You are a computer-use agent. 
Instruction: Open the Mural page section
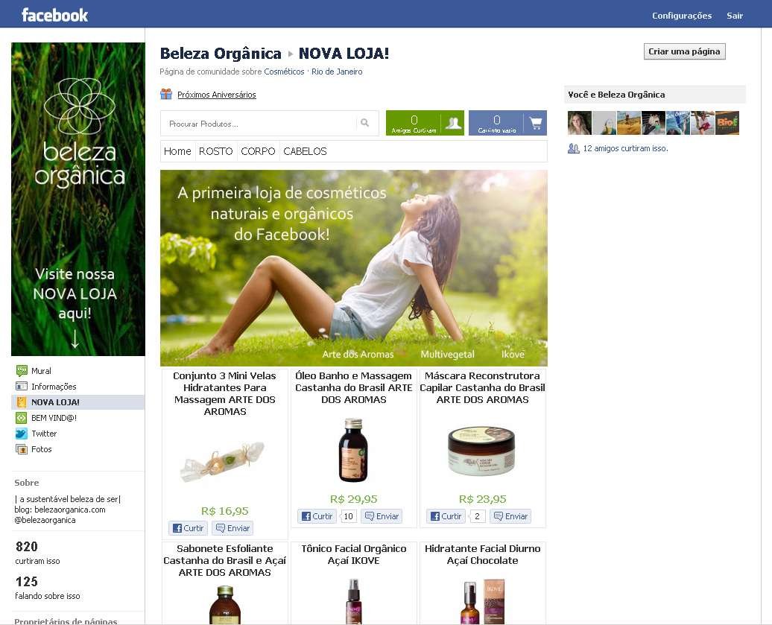click(x=42, y=370)
